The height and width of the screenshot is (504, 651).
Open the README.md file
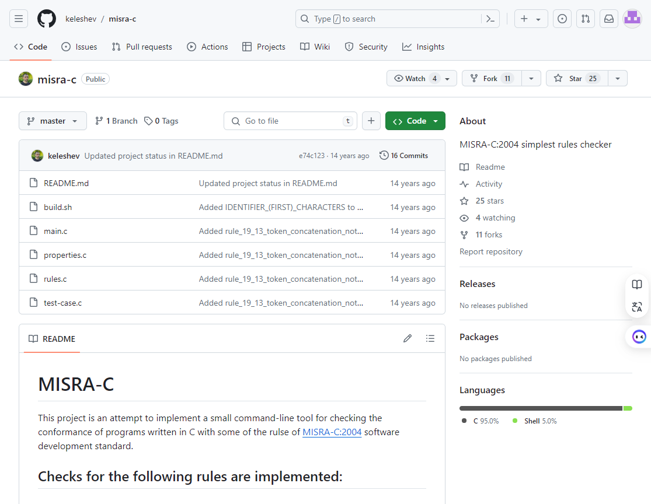pos(67,183)
